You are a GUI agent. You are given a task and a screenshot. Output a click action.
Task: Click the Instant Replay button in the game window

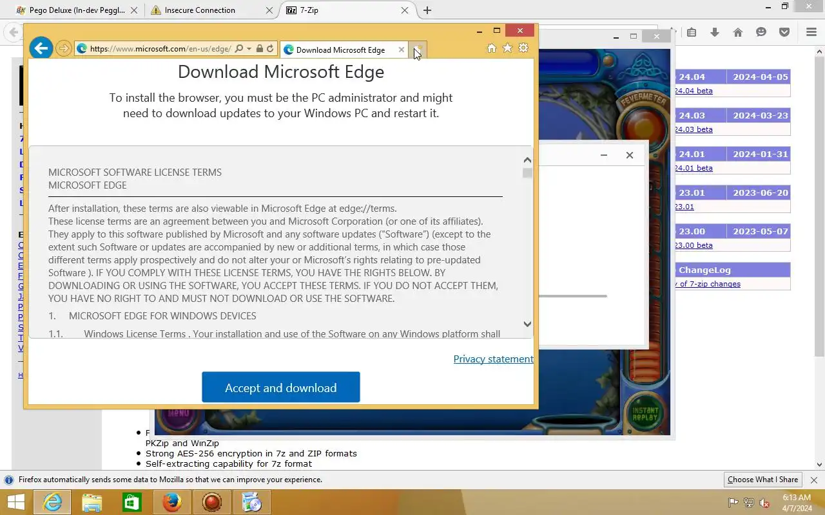tap(645, 414)
